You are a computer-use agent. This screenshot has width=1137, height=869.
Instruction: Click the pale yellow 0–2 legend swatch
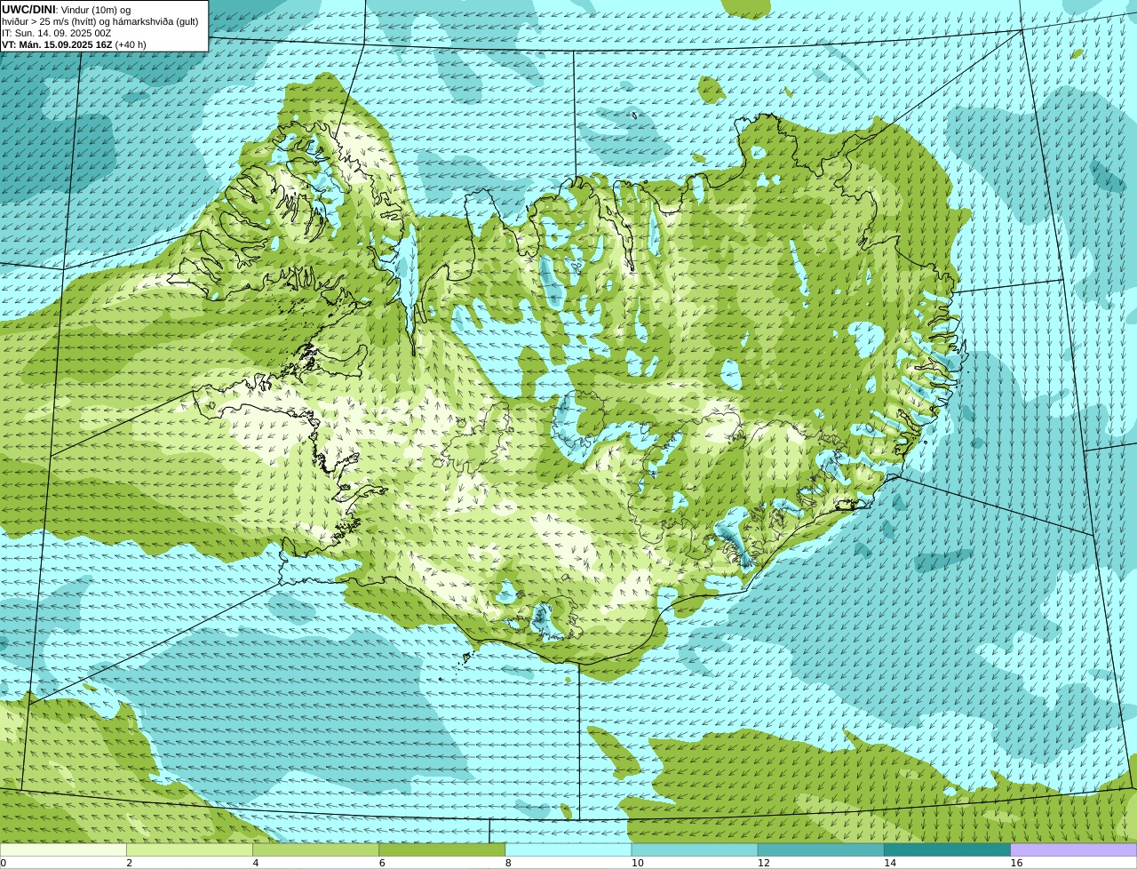tap(63, 850)
